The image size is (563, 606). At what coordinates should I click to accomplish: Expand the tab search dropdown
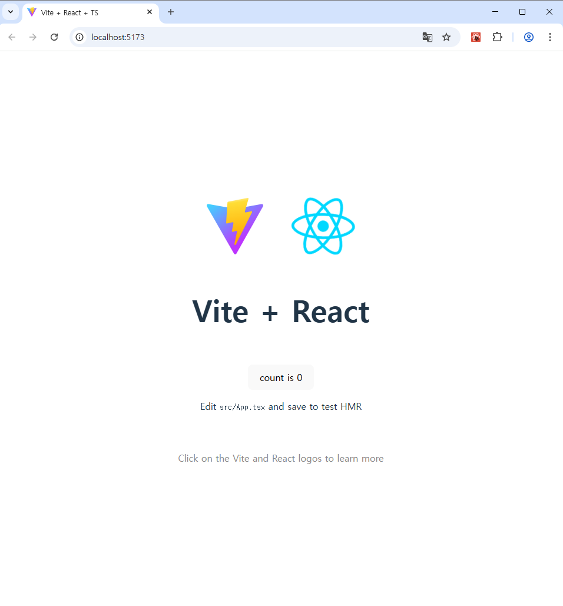[x=11, y=12]
